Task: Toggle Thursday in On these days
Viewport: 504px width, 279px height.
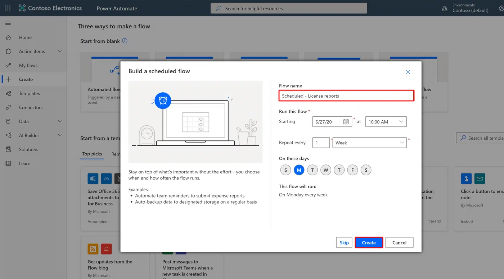Action: coord(339,170)
